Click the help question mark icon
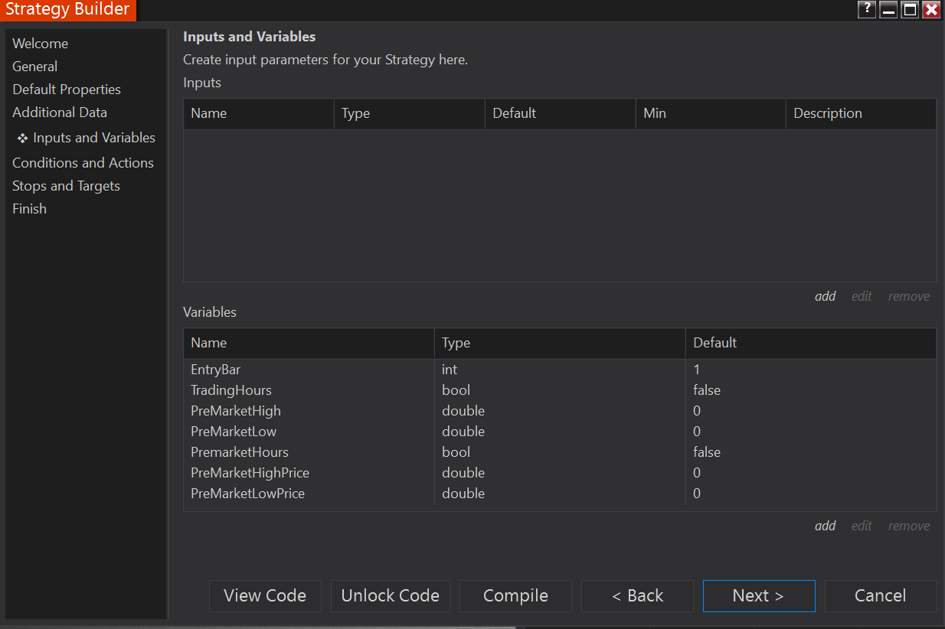Image resolution: width=945 pixels, height=629 pixels. tap(867, 9)
